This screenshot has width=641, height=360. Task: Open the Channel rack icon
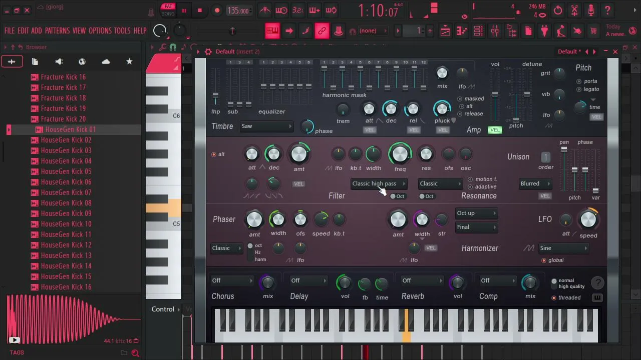click(478, 31)
